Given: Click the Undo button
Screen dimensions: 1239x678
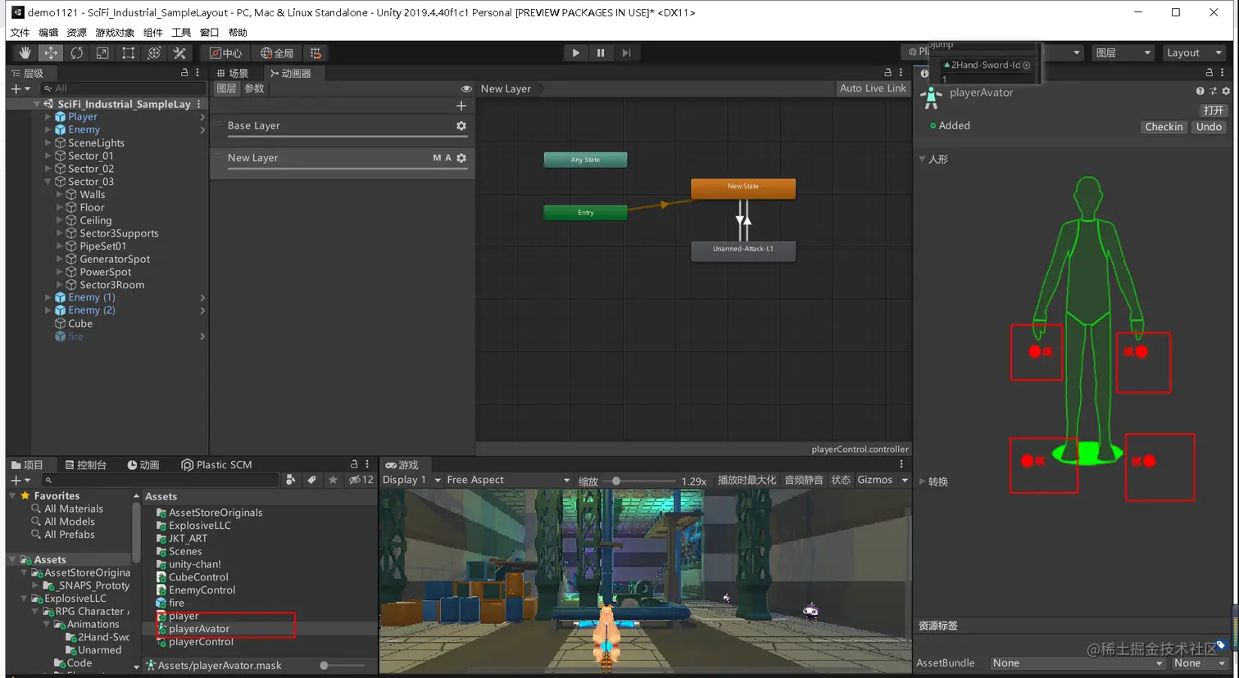Looking at the screenshot, I should (x=1209, y=127).
